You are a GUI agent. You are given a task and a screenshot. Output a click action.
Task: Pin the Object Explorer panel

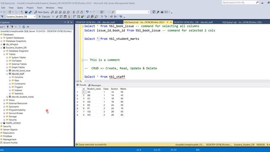click(x=68, y=22)
